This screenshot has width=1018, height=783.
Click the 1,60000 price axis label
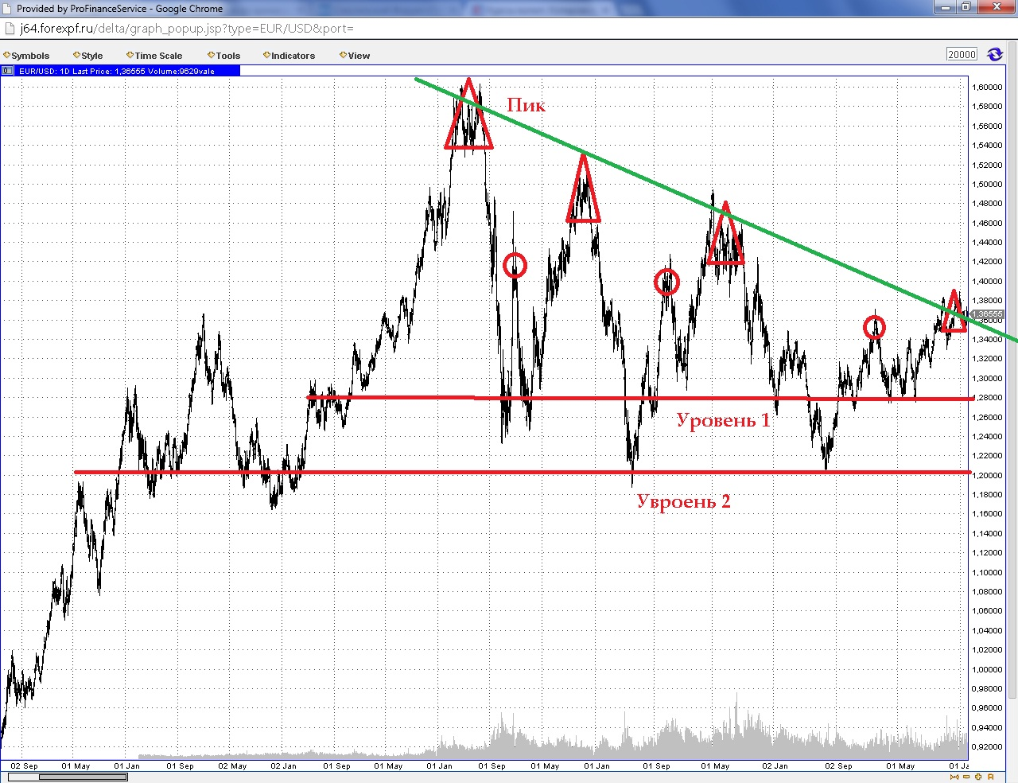(x=987, y=87)
